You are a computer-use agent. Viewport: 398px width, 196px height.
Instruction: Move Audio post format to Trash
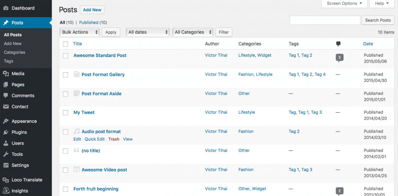[x=114, y=139]
